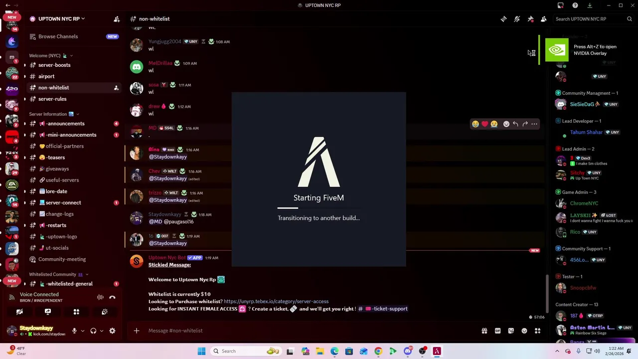This screenshot has width=638, height=359.
Task: Open the Windows Start menu
Action: [201, 351]
